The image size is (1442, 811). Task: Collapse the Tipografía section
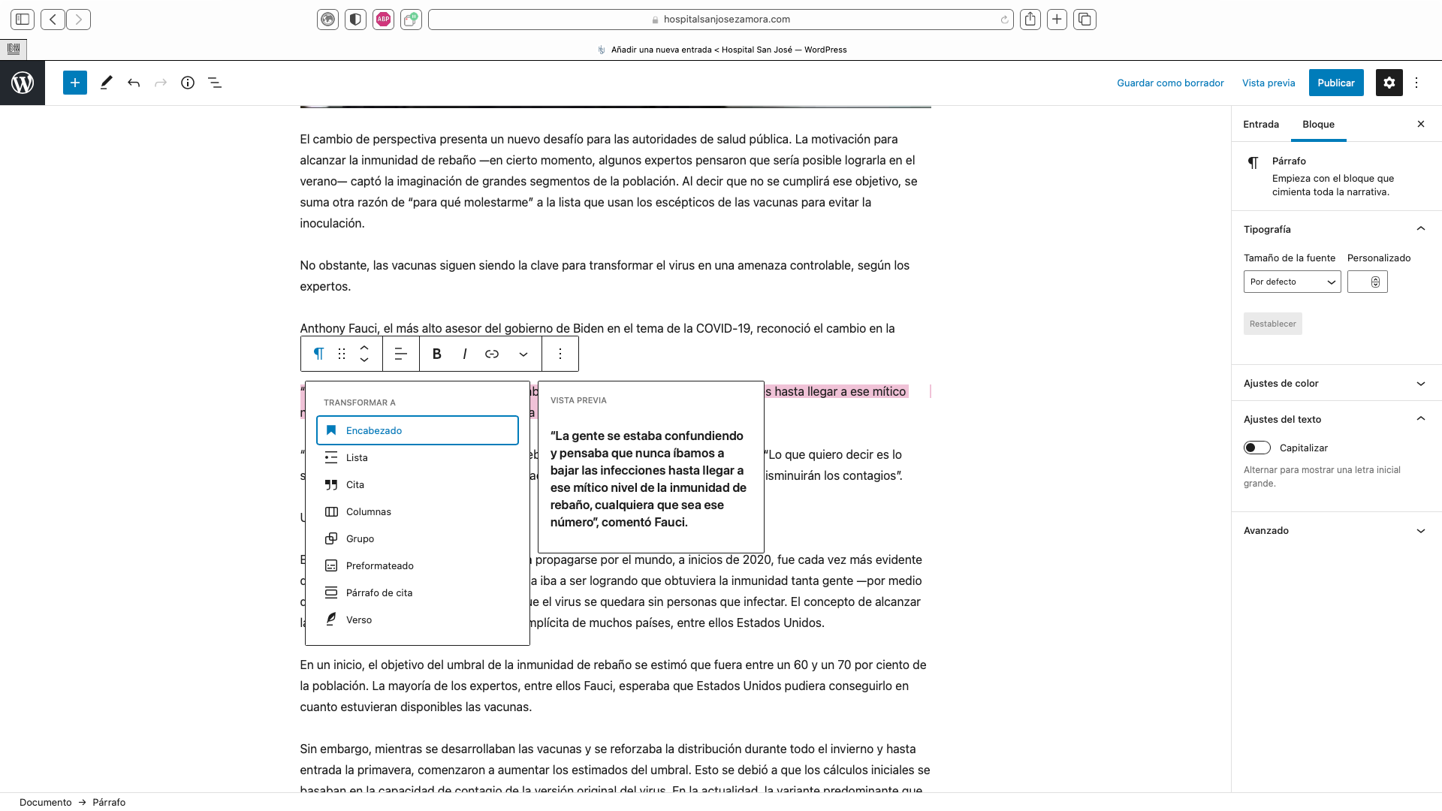(x=1336, y=229)
